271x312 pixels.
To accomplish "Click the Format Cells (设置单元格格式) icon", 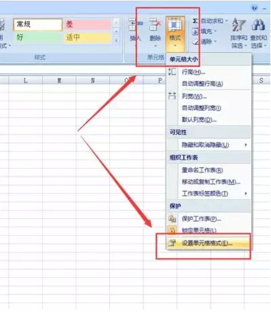I will tap(172, 243).
